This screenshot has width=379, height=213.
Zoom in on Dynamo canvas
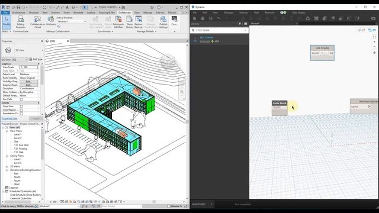pyautogui.click(x=374, y=42)
